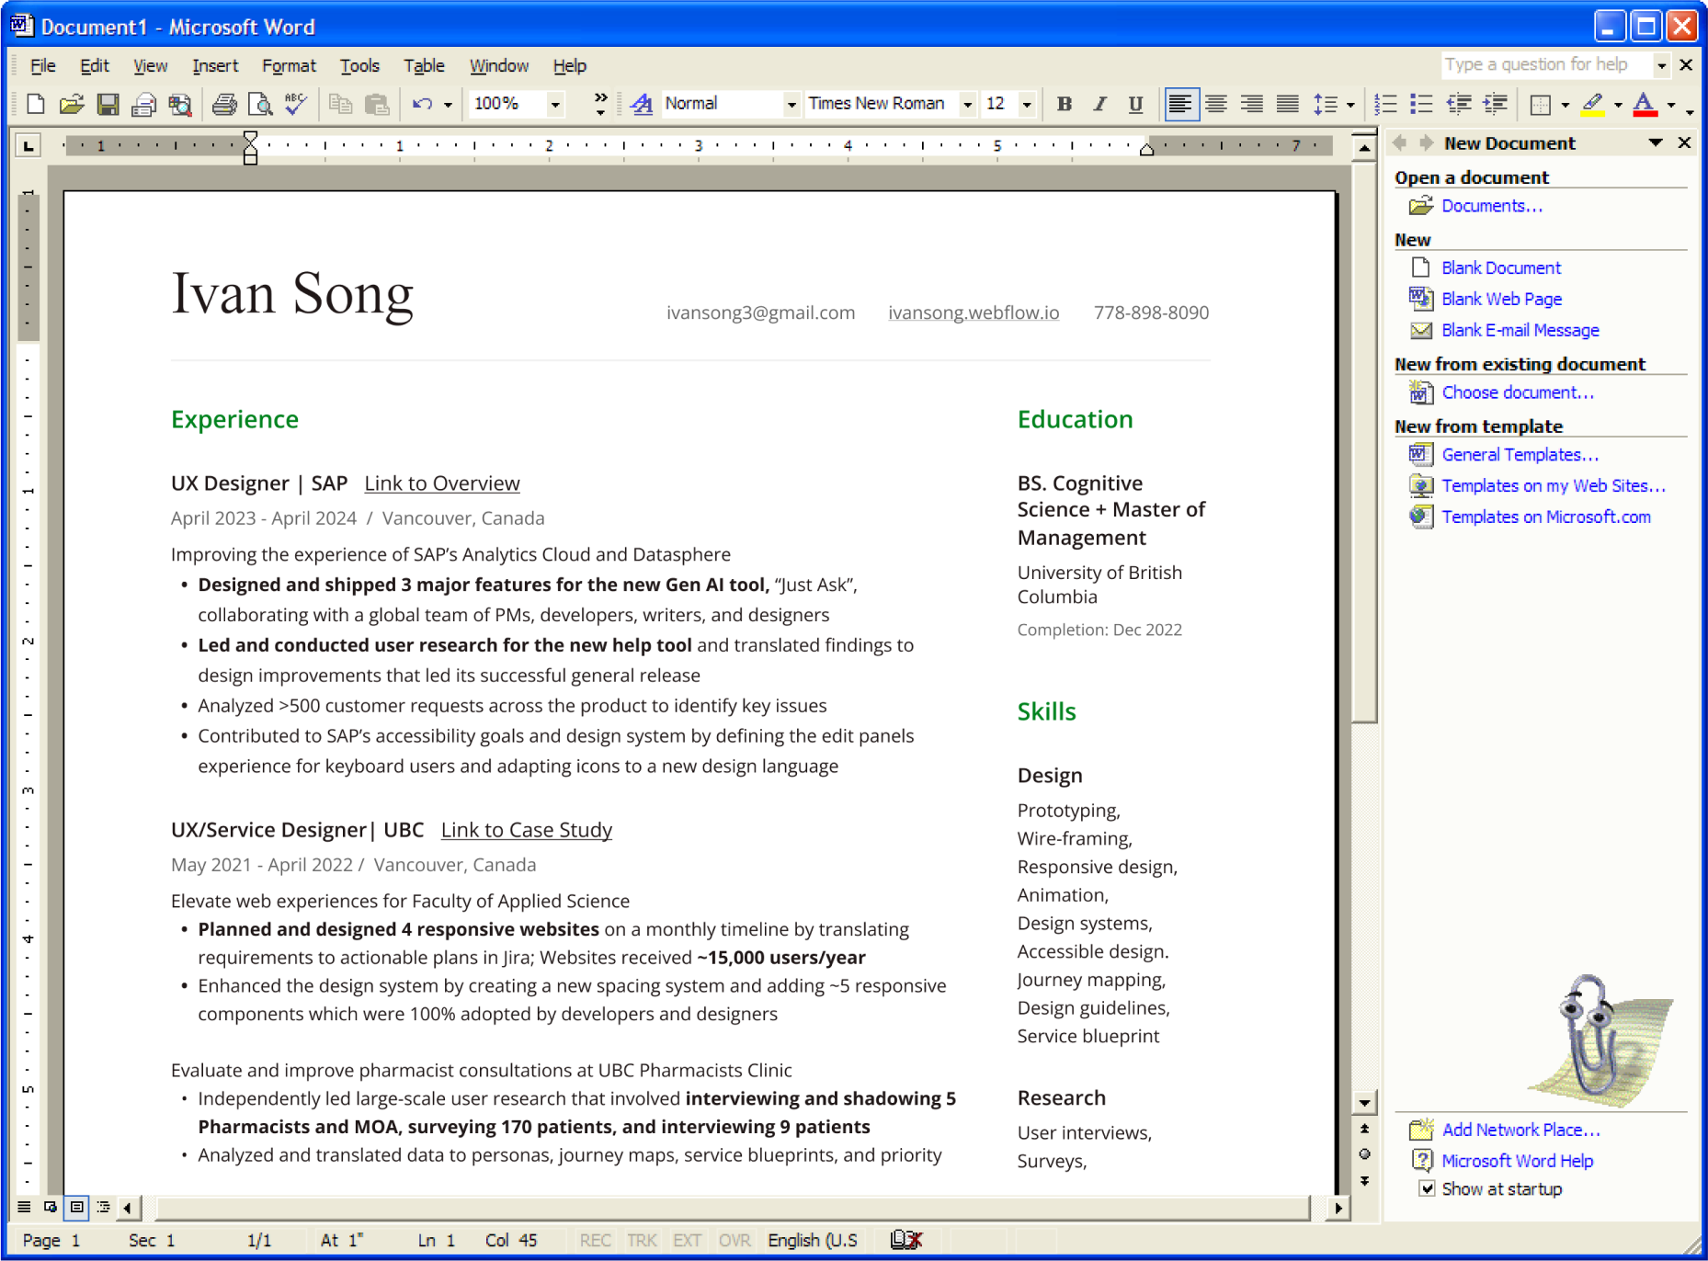This screenshot has width=1708, height=1261.
Task: Click the Bullets list icon
Action: [x=1421, y=104]
